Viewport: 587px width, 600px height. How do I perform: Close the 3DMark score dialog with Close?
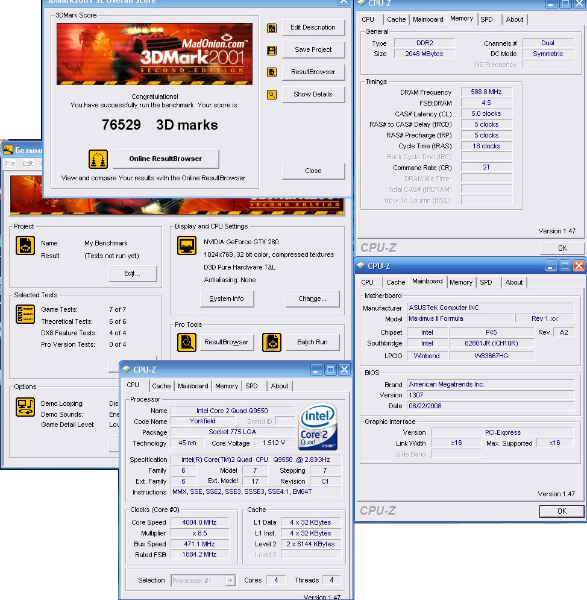tap(313, 171)
